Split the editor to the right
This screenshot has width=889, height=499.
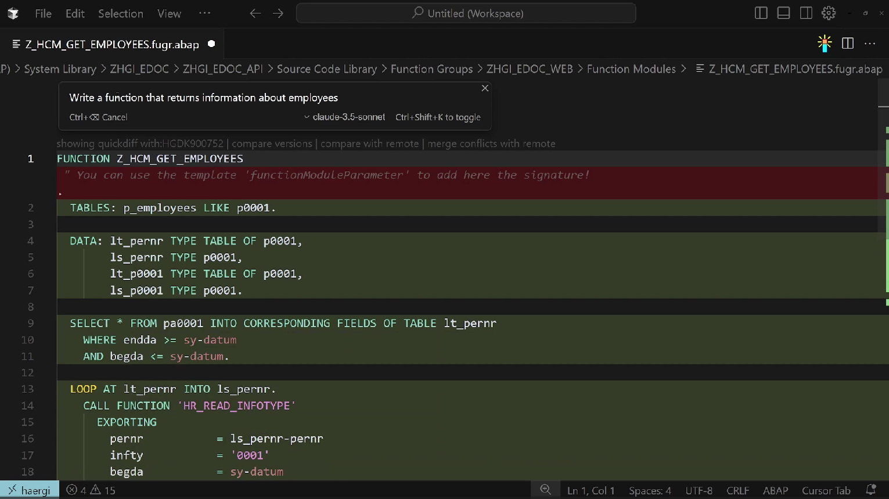pyautogui.click(x=848, y=44)
